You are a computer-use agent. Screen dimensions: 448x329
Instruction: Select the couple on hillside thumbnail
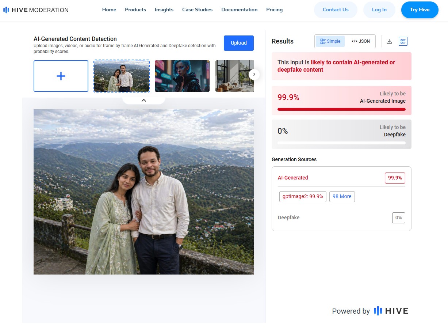(122, 76)
